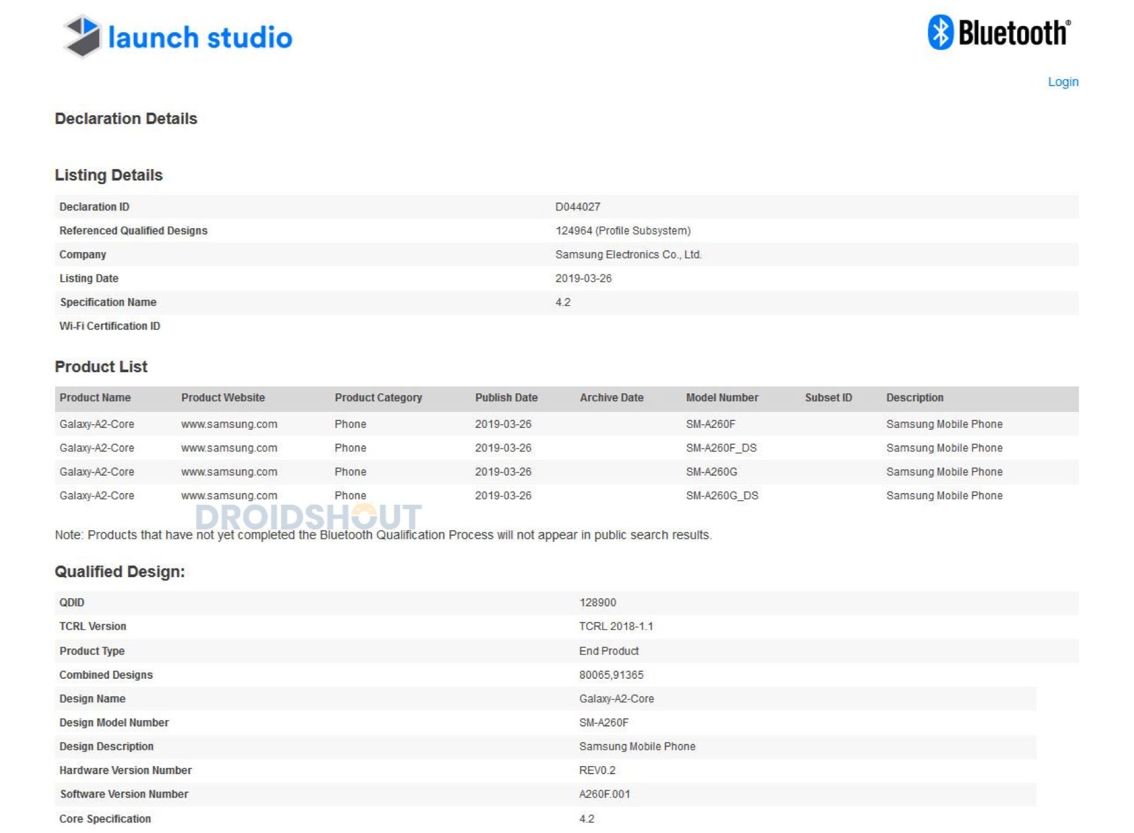The height and width of the screenshot is (833, 1134).
Task: Open the Login link
Action: point(1062,82)
